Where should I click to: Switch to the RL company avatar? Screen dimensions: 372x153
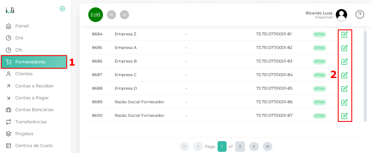point(111,15)
